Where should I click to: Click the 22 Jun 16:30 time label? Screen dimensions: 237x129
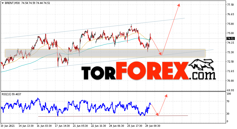pos(98,126)
